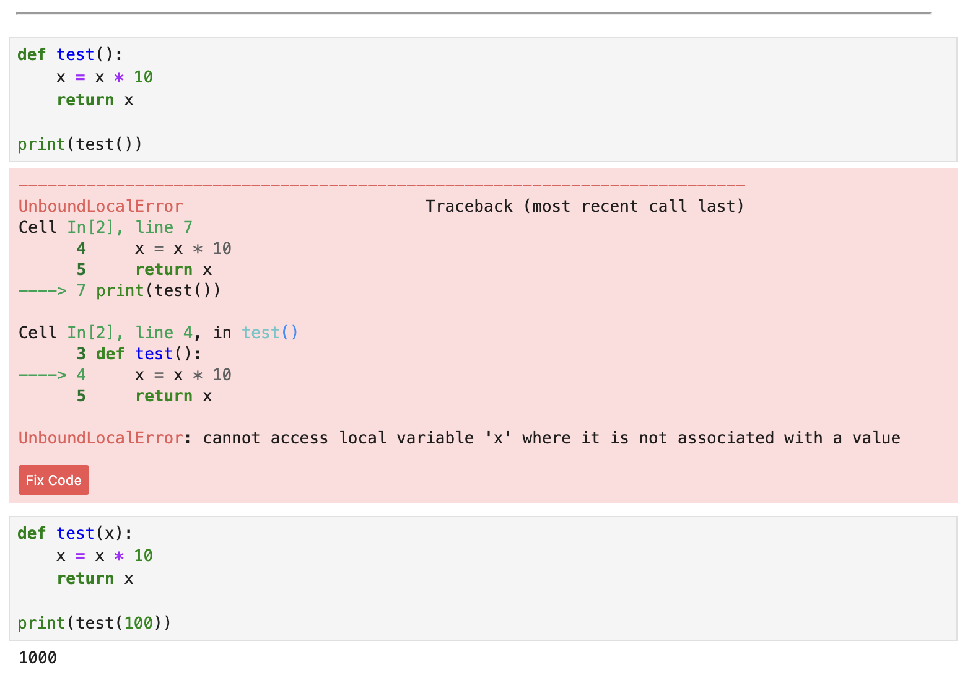Click the test() link in traceback
This screenshot has height=675, width=965.
(x=269, y=333)
